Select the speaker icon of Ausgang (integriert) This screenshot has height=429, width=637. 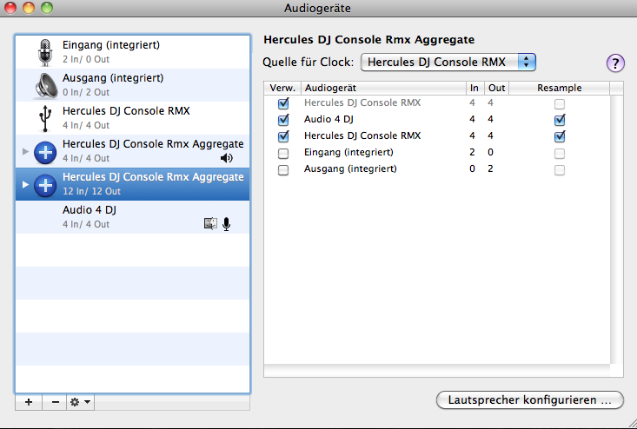[46, 85]
